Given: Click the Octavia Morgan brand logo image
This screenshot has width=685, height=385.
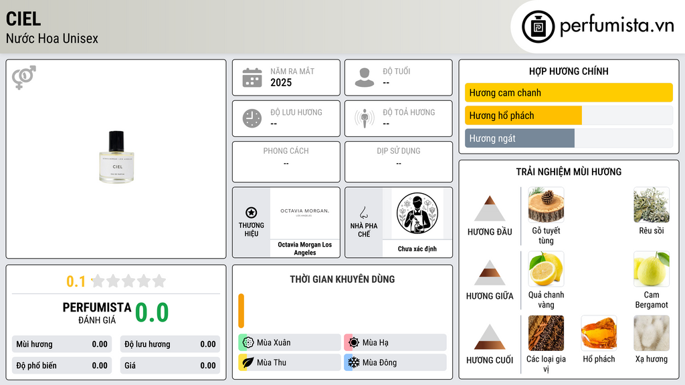Looking at the screenshot, I should 305,213.
